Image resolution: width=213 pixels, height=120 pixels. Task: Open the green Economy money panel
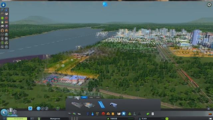click(148, 114)
